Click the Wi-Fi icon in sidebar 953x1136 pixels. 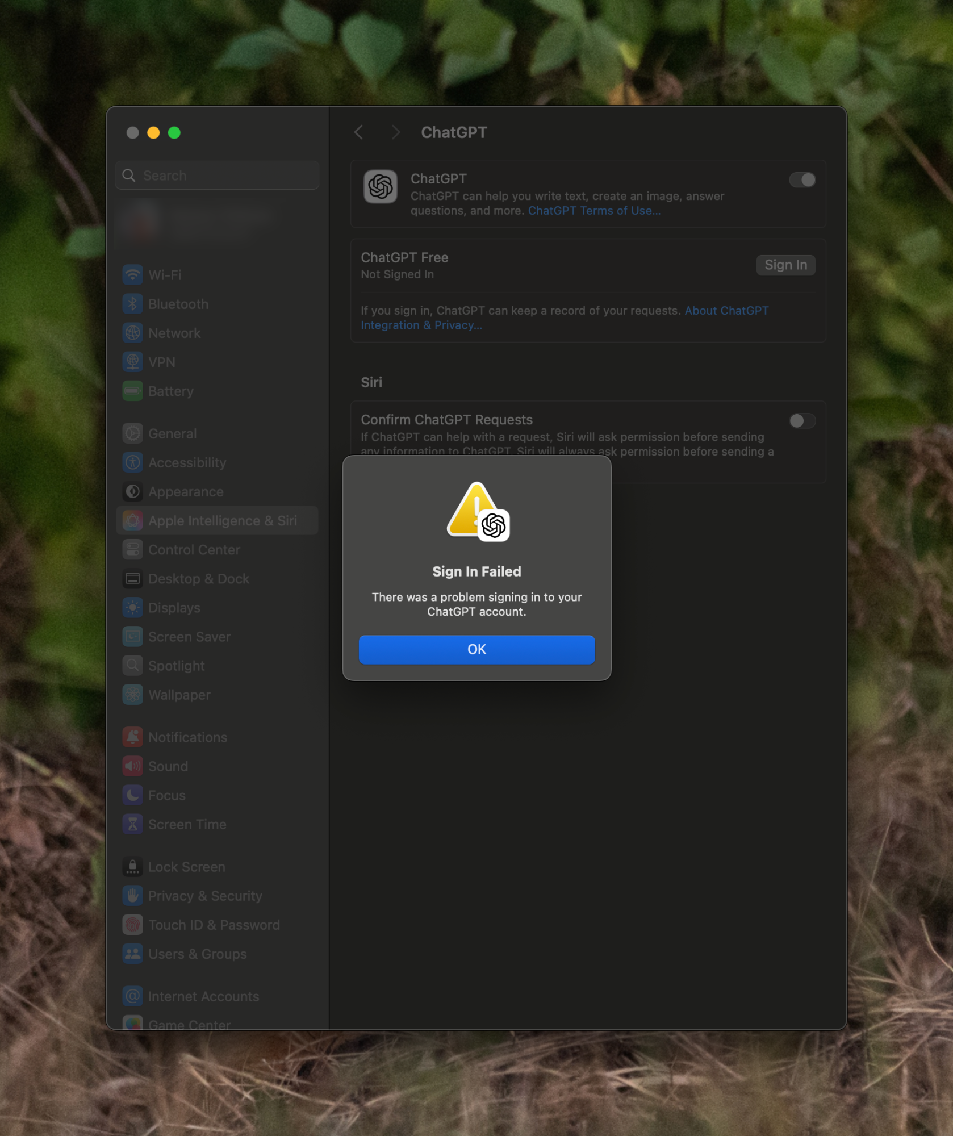tap(132, 275)
